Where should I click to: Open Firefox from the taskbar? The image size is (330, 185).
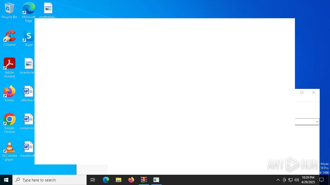[131, 180]
